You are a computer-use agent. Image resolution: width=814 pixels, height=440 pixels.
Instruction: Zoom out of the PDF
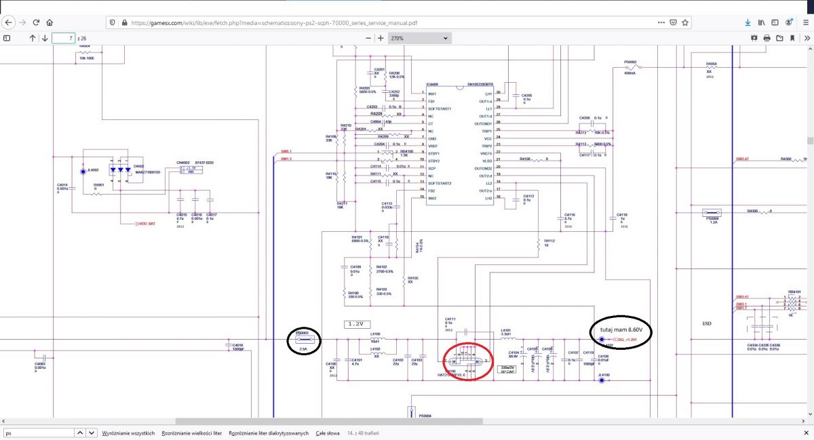(x=370, y=39)
